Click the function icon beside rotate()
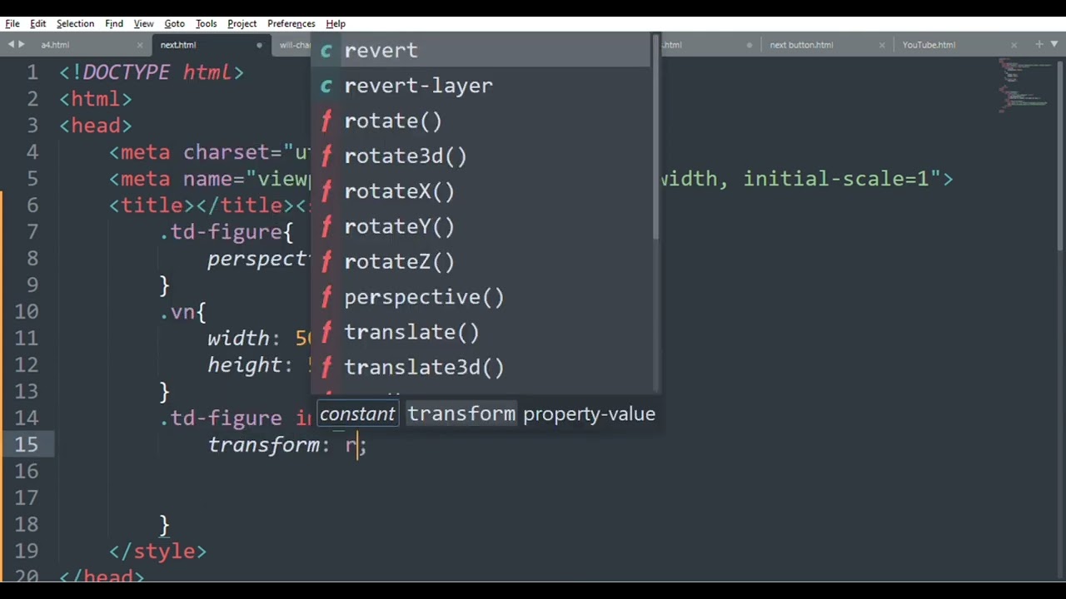The height and width of the screenshot is (599, 1066). [326, 121]
